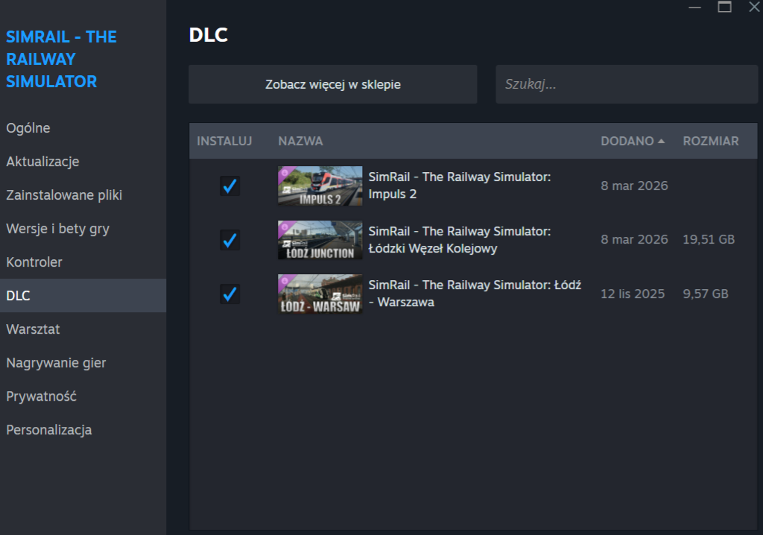
Task: Open the Impuls 2 DLC thumbnail
Action: pyautogui.click(x=320, y=186)
